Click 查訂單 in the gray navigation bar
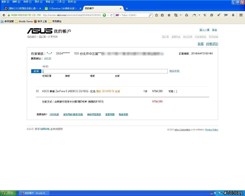The image size is (245, 196). (x=165, y=37)
